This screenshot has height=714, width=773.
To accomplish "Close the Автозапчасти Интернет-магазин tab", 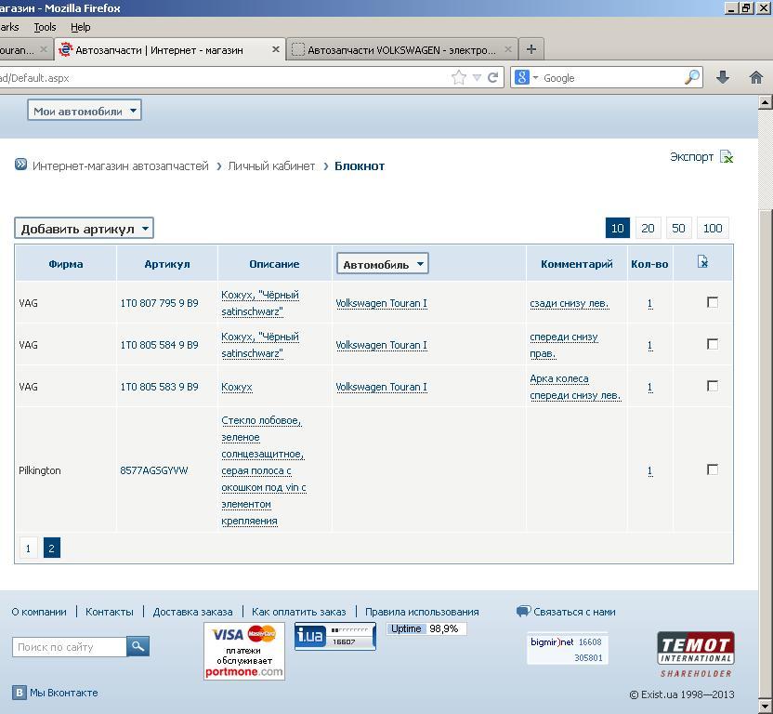I will coord(276,49).
